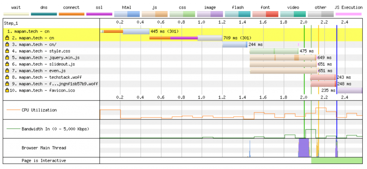Click the wait legend color bar
The height and width of the screenshot is (169, 367).
[16, 14]
